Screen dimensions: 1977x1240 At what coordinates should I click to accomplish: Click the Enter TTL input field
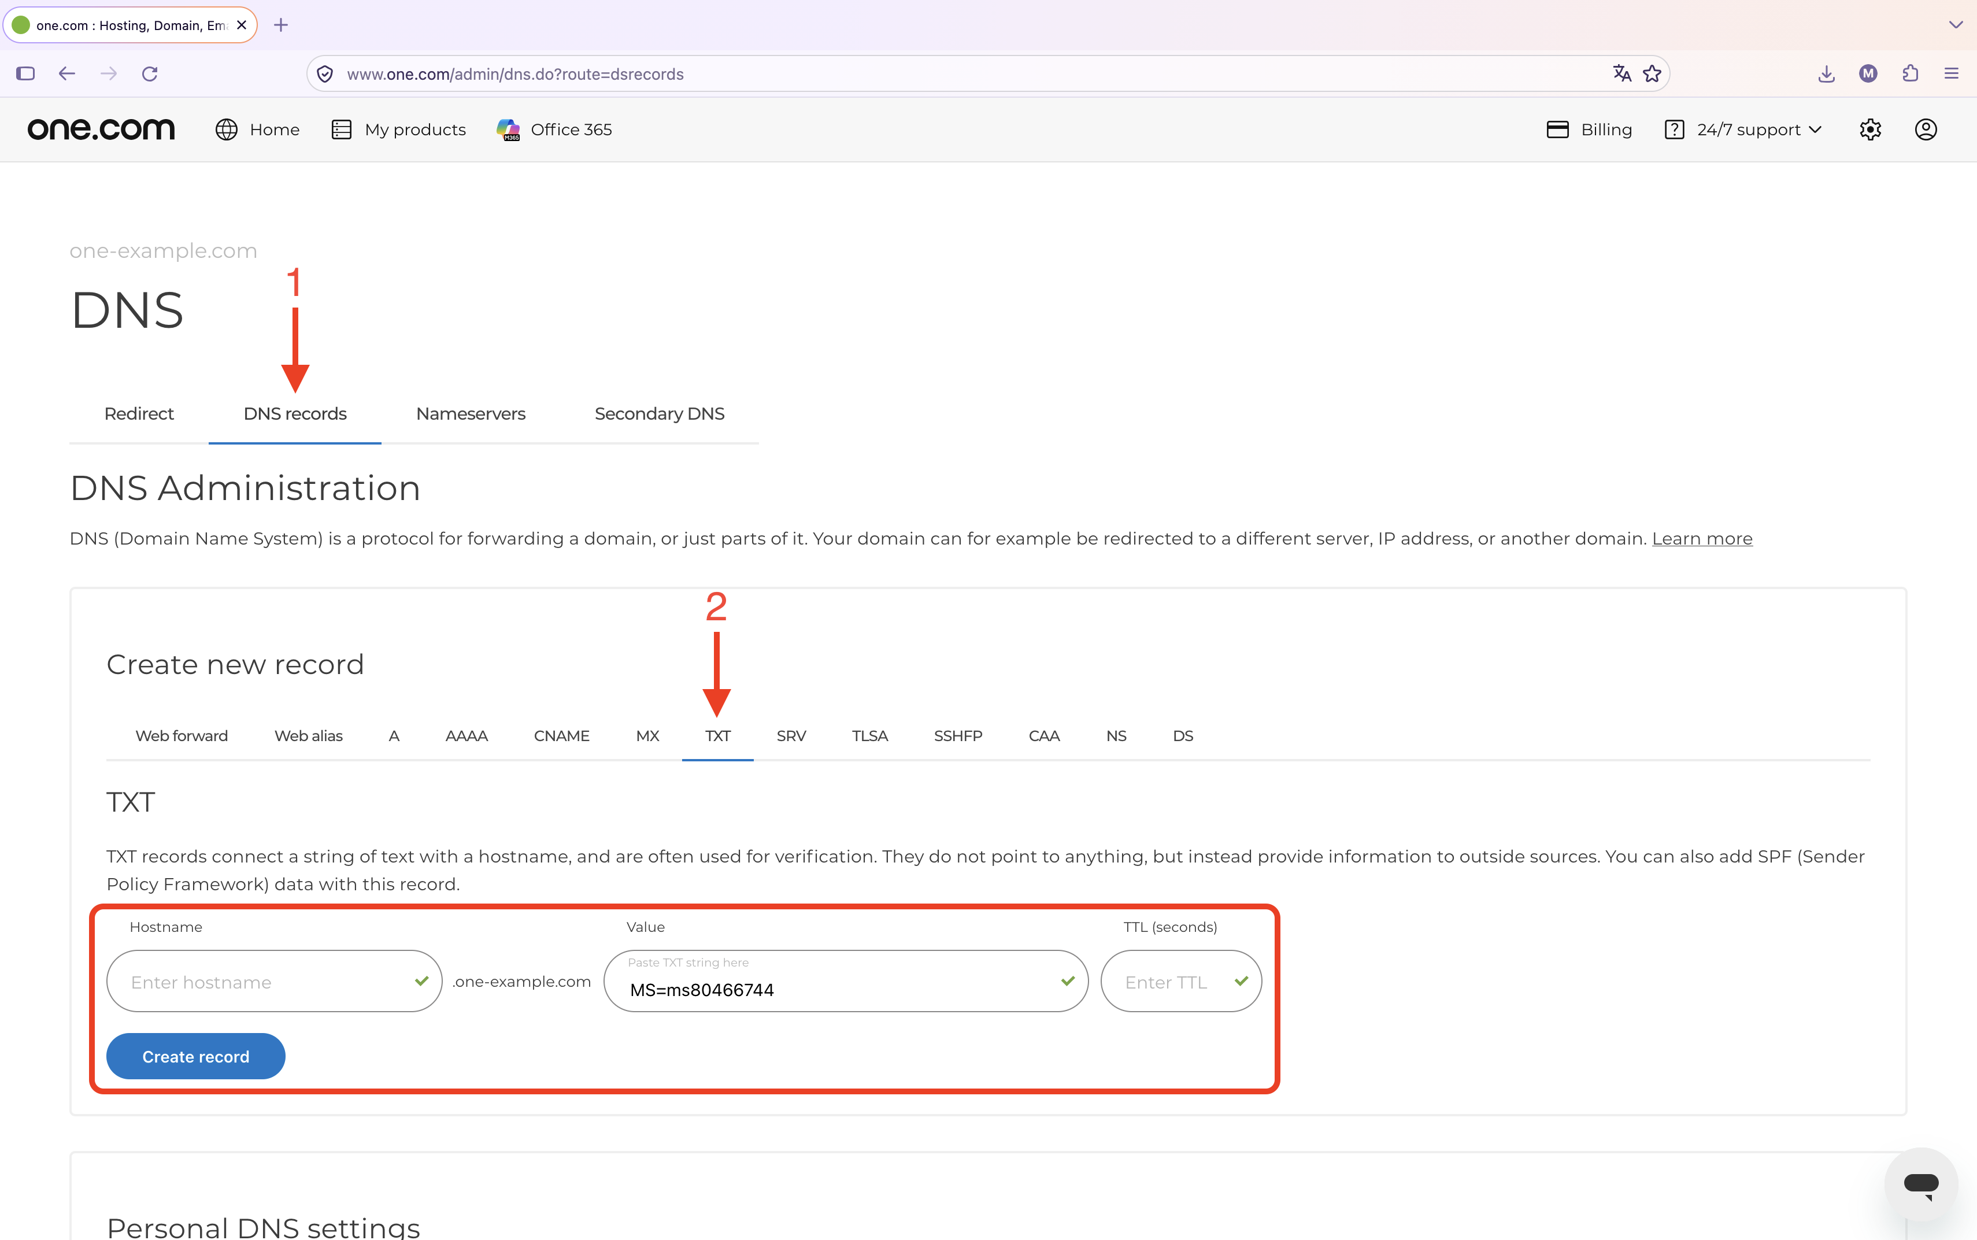point(1181,982)
